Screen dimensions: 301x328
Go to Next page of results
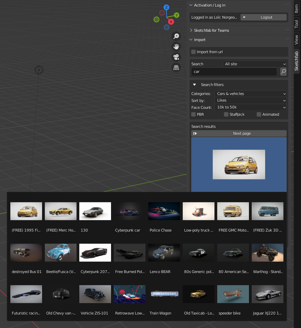click(x=239, y=133)
